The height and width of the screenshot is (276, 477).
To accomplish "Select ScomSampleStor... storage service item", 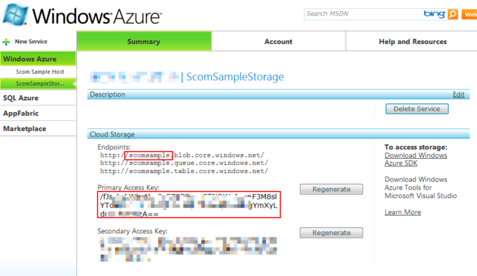I will [x=38, y=83].
